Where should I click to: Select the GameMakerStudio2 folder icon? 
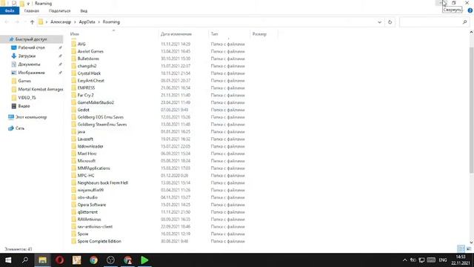pyautogui.click(x=74, y=102)
